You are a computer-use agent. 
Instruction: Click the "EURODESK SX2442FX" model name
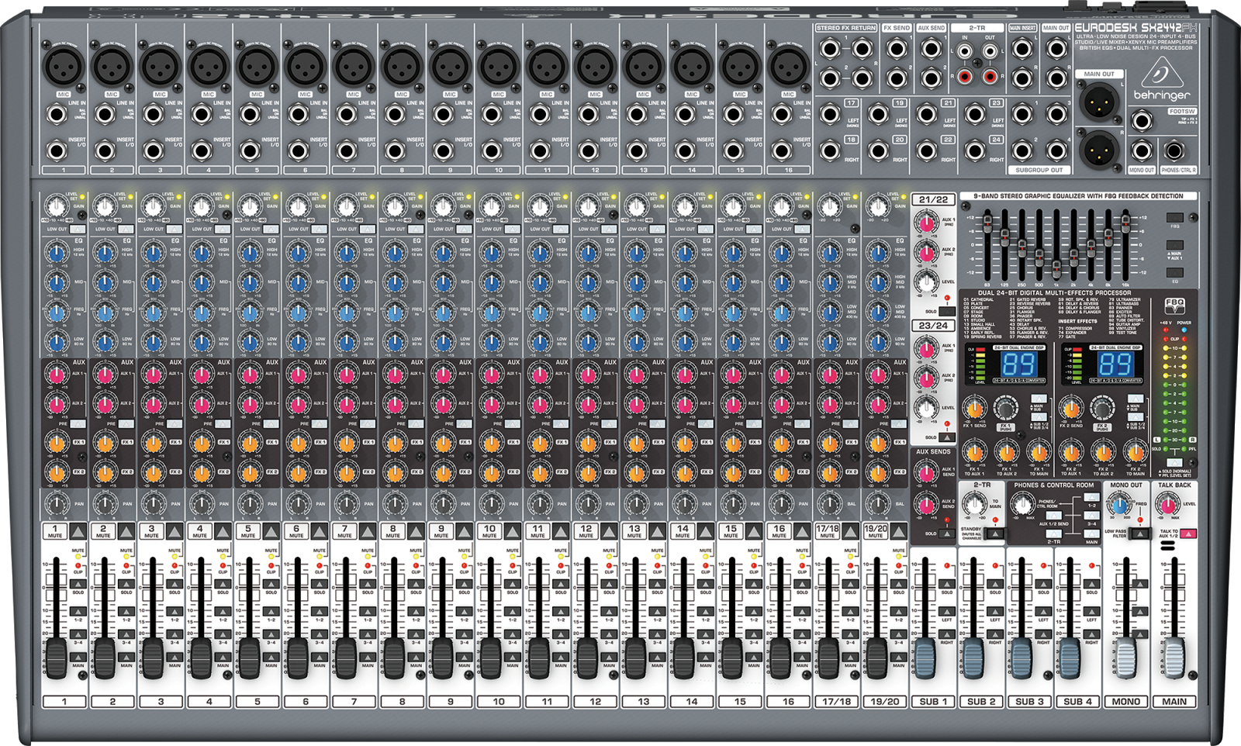(1136, 27)
